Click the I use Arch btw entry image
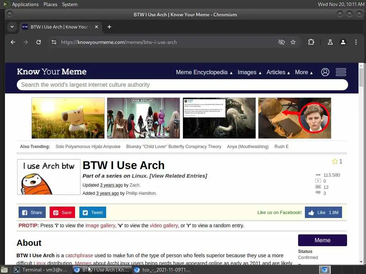The height and width of the screenshot is (274, 366). coord(49,177)
